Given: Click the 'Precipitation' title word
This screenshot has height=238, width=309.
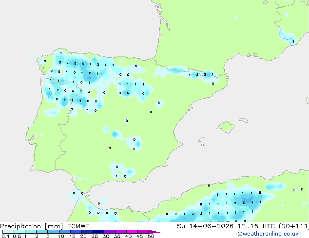Looking at the screenshot, I should (20, 226).
